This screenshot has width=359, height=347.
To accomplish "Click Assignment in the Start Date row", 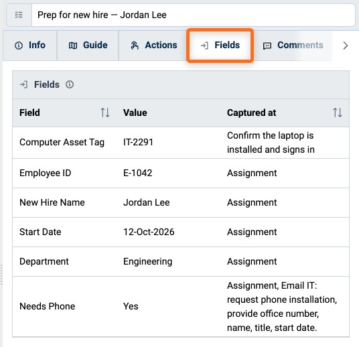I will pos(252,232).
